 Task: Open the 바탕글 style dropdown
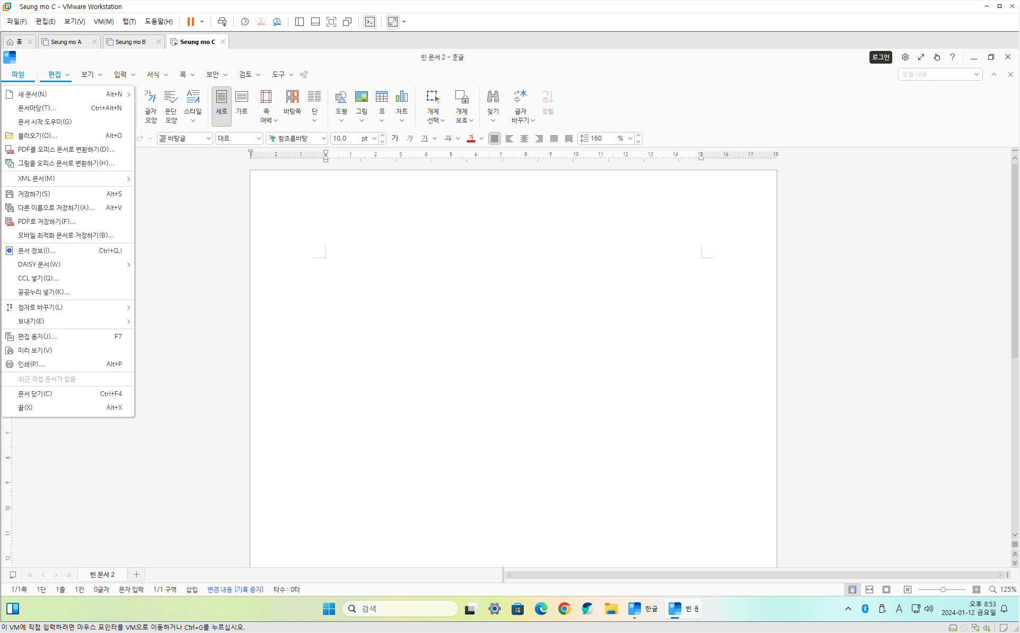pos(208,138)
